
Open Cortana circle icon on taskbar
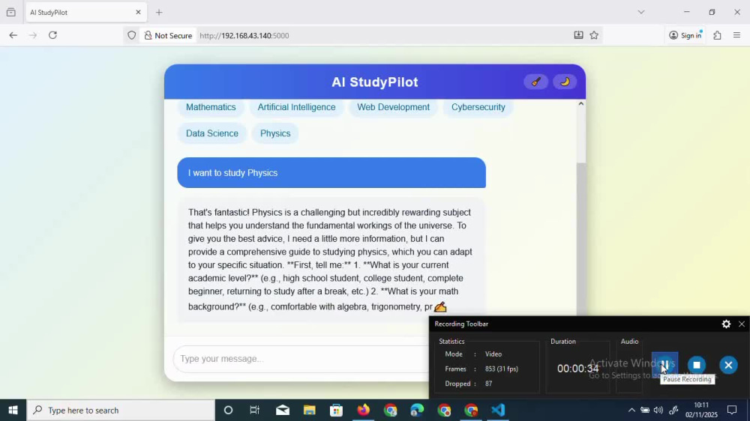point(228,410)
